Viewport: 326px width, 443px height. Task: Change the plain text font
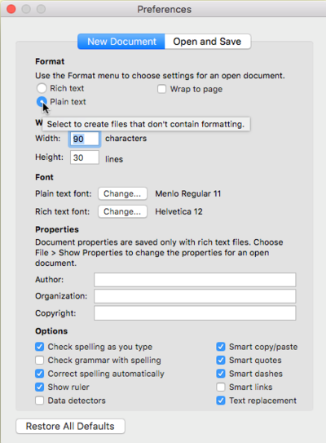tap(122, 194)
